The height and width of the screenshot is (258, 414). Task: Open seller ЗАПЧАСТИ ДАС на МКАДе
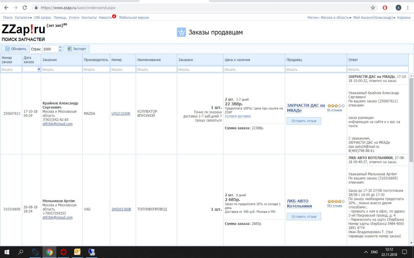point(306,108)
